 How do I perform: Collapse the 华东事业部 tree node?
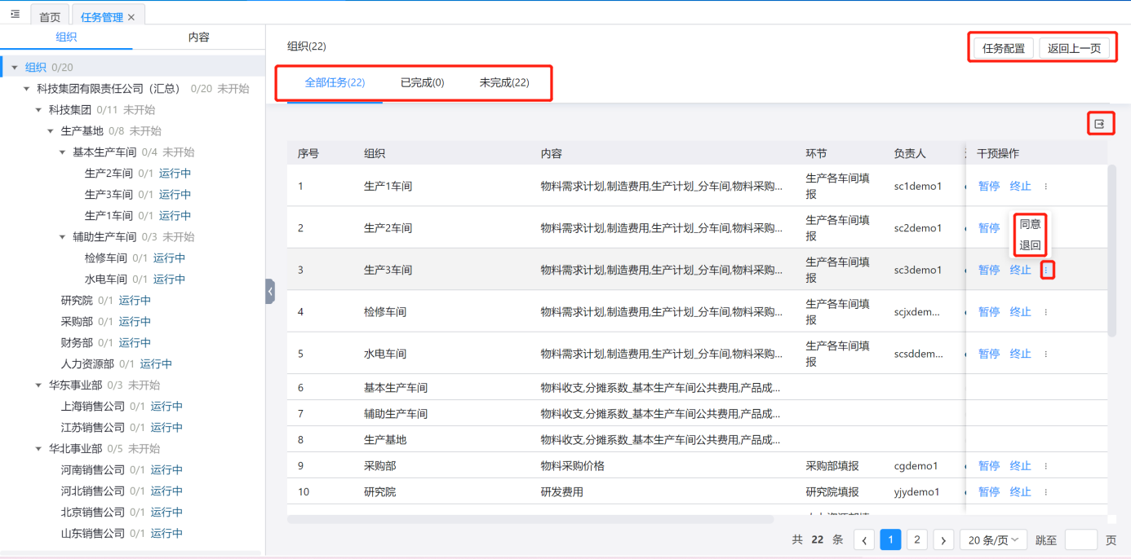pyautogui.click(x=38, y=385)
